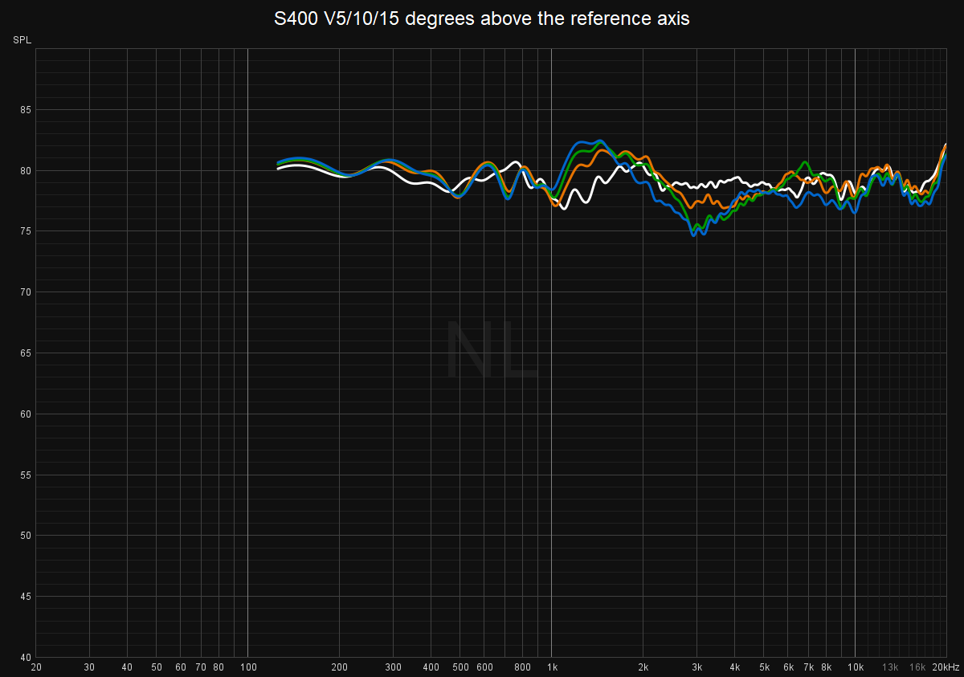964x677 pixels.
Task: Click the '60' frequency axis label
Action: click(181, 667)
